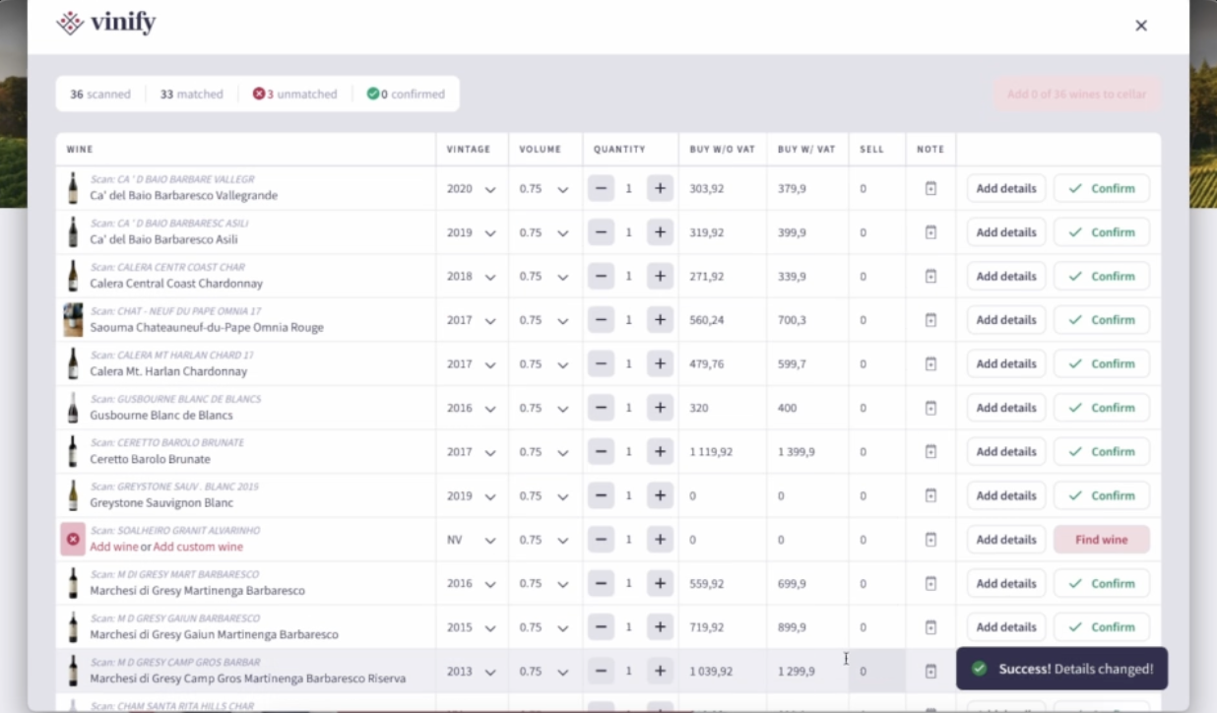This screenshot has width=1217, height=713.
Task: Open Add details for Greystone Sauvignon Blanc
Action: [x=1005, y=495]
